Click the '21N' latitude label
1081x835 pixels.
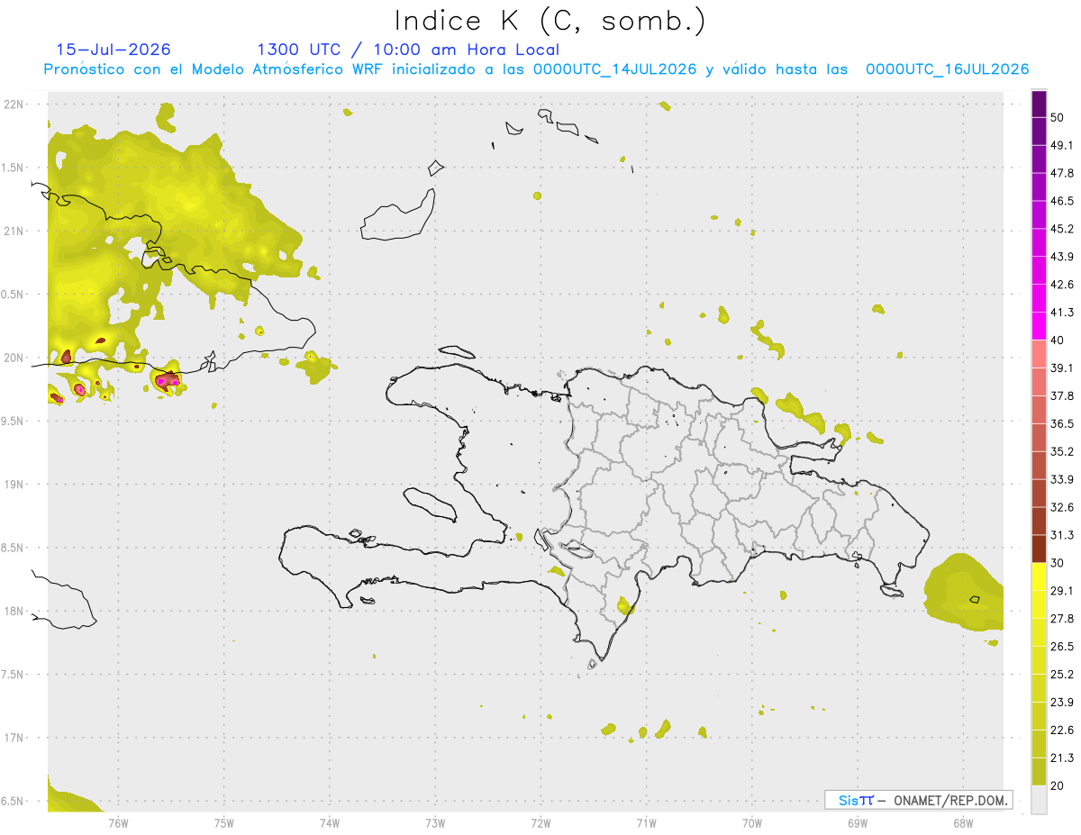tap(14, 231)
